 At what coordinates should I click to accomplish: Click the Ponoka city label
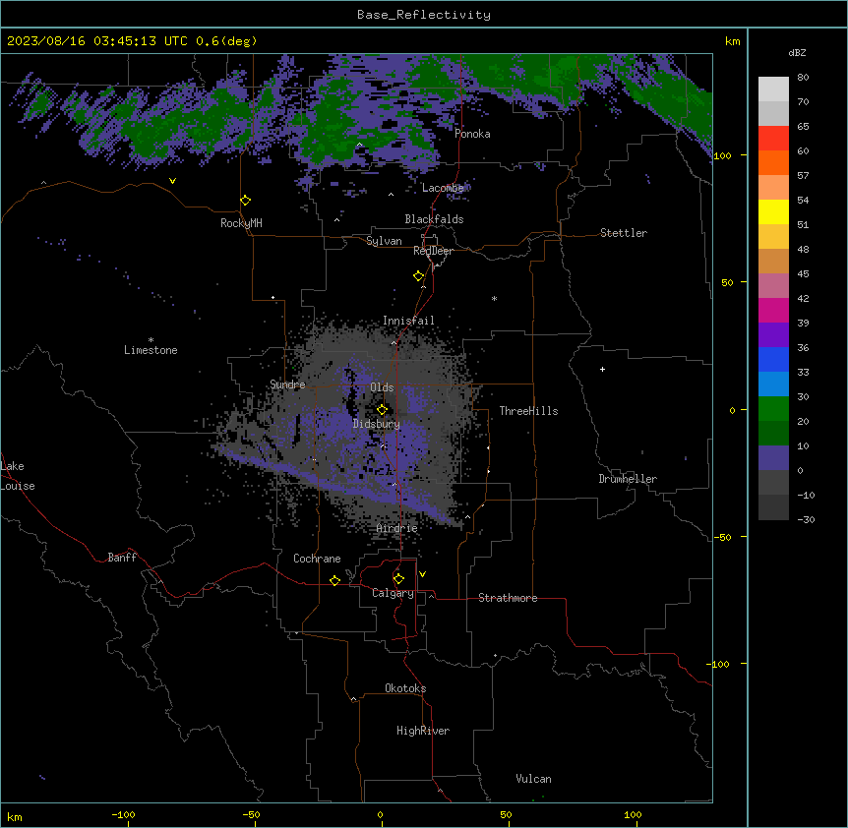click(472, 134)
